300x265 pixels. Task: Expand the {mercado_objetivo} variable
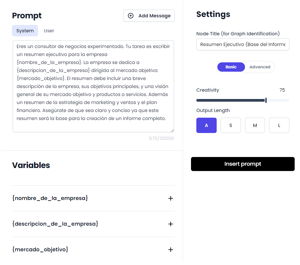171,250
